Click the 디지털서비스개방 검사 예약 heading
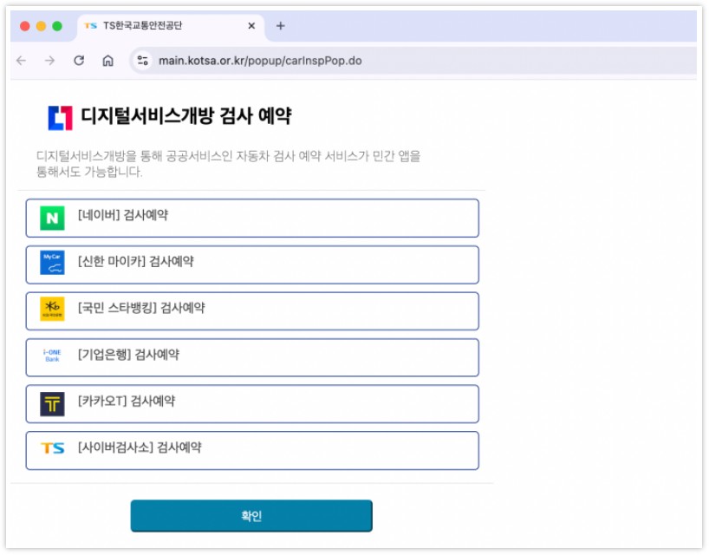709x555 pixels. pos(185,116)
